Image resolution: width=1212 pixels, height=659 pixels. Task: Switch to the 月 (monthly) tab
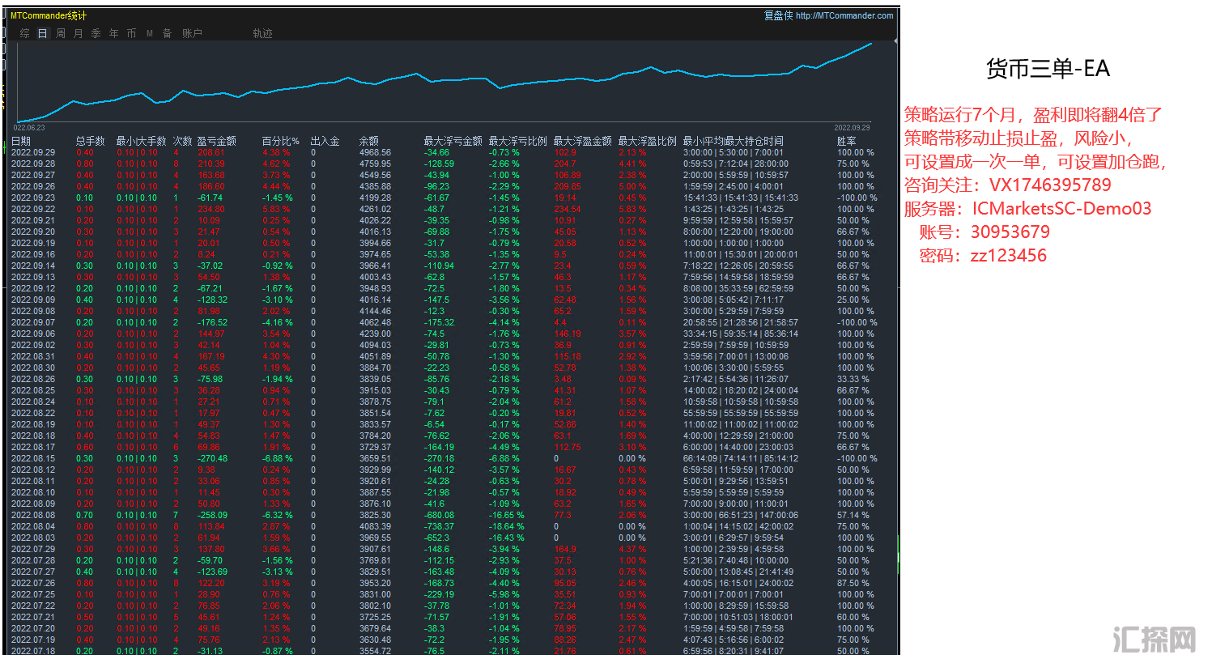(79, 33)
